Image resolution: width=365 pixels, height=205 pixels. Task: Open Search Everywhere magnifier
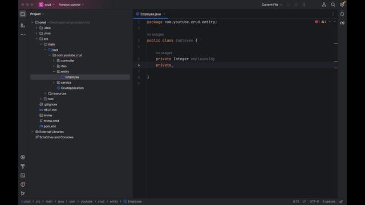(x=333, y=5)
